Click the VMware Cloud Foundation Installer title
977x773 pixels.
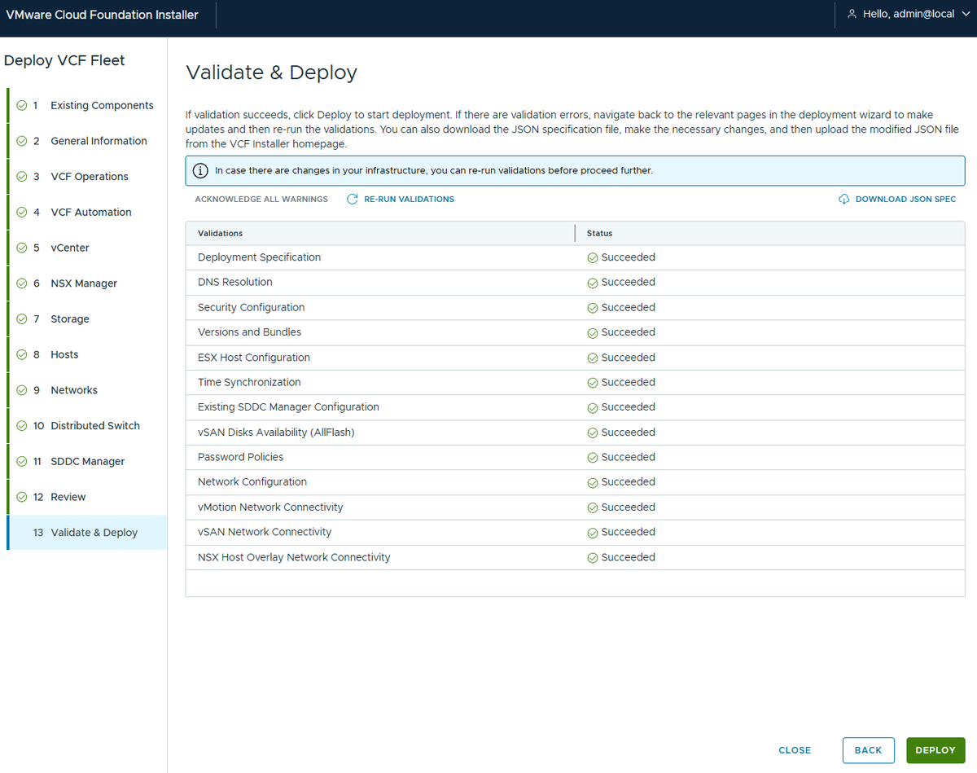click(x=102, y=15)
